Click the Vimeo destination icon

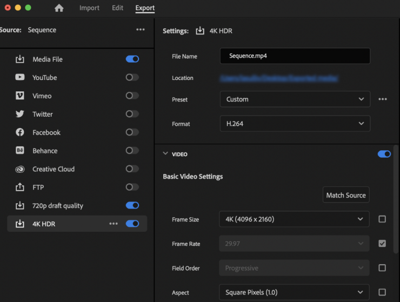click(20, 96)
